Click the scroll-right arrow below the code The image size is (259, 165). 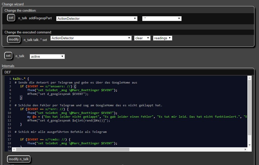coord(245,150)
